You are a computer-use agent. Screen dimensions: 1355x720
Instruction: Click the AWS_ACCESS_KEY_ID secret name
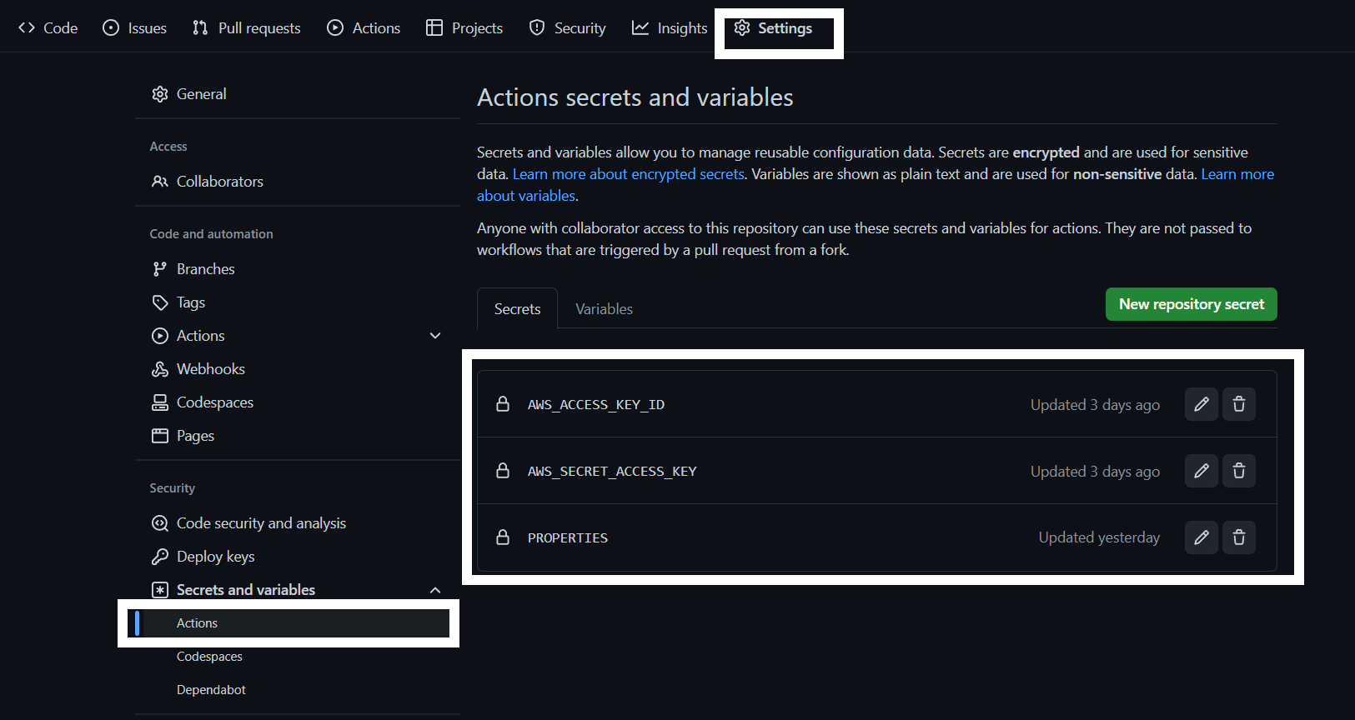tap(596, 404)
